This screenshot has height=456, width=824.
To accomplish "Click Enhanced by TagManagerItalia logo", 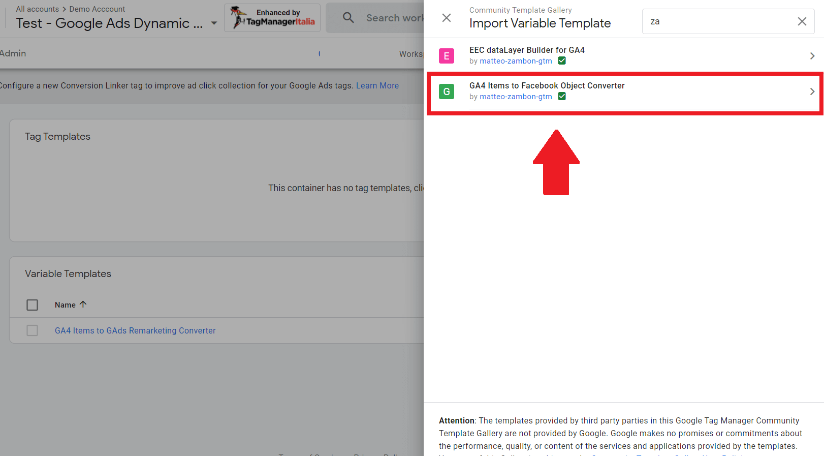I will [x=272, y=18].
